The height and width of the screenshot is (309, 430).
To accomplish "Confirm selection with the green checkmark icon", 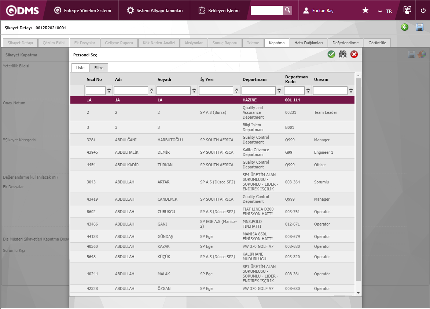I will (331, 55).
